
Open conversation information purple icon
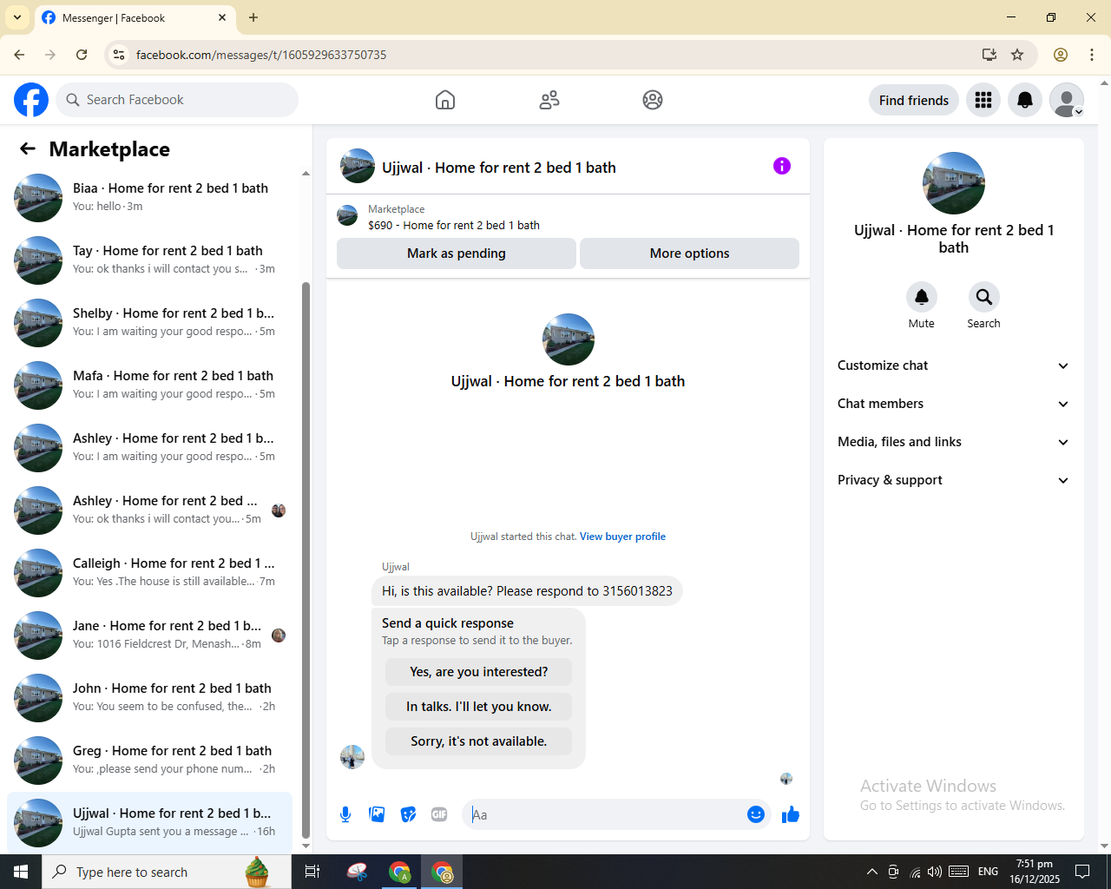[782, 166]
